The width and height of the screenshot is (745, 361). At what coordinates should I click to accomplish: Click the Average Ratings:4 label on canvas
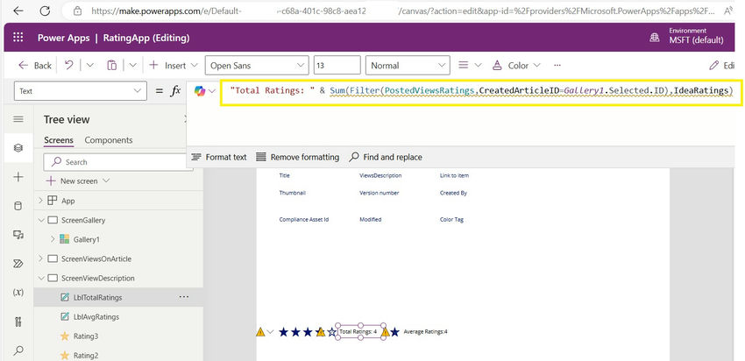coord(425,332)
